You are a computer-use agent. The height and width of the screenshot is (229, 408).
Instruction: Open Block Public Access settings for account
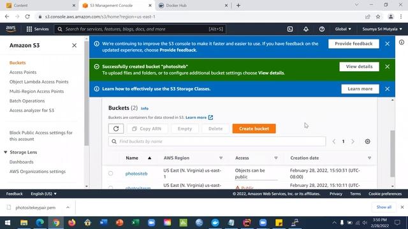(x=41, y=135)
